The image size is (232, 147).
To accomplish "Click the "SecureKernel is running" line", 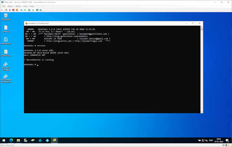I will point(39,60).
